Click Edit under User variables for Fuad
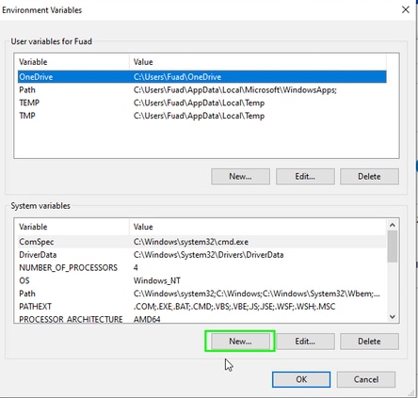Viewport: 418px width, 398px height. pos(305,176)
